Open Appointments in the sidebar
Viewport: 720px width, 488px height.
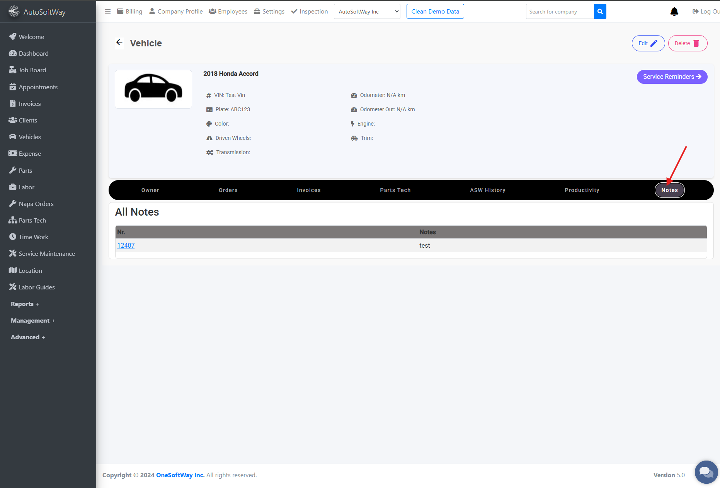pyautogui.click(x=38, y=87)
